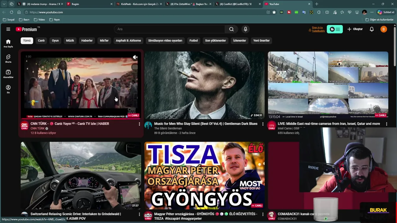Open browser extensions puzzle icon
The image size is (397, 223).
click(x=319, y=12)
